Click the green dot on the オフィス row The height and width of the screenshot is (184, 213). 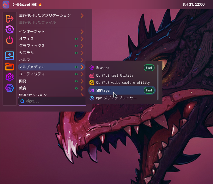(x=76, y=39)
